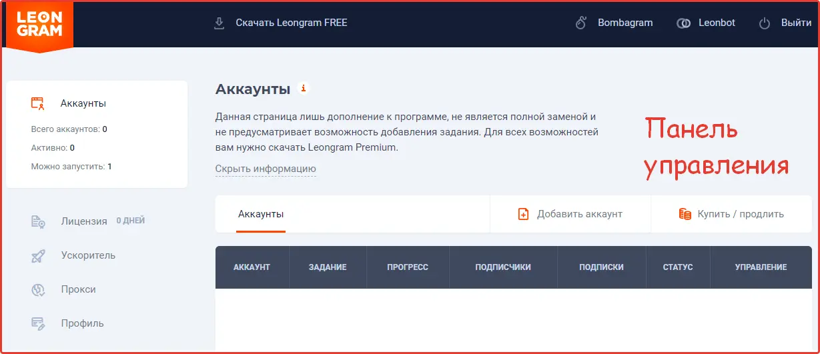Open Ускоритель in the sidebar
The width and height of the screenshot is (820, 354).
[88, 255]
